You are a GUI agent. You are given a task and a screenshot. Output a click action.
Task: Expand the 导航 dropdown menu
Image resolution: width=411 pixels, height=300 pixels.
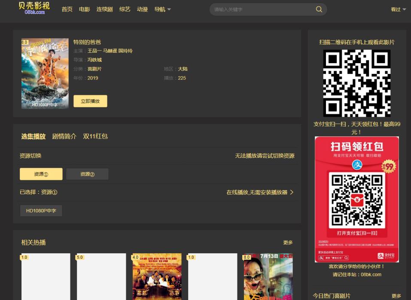(162, 9)
